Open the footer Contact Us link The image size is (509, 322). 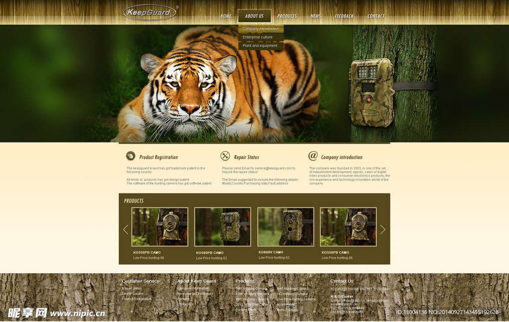coord(185,304)
